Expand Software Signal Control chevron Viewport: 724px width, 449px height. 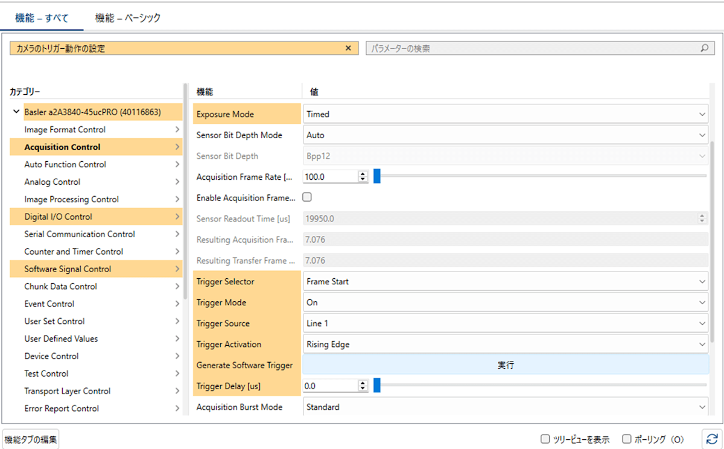click(x=177, y=269)
